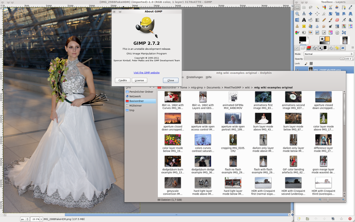Open the Einstellungen menu in Dolphin

(195, 77)
